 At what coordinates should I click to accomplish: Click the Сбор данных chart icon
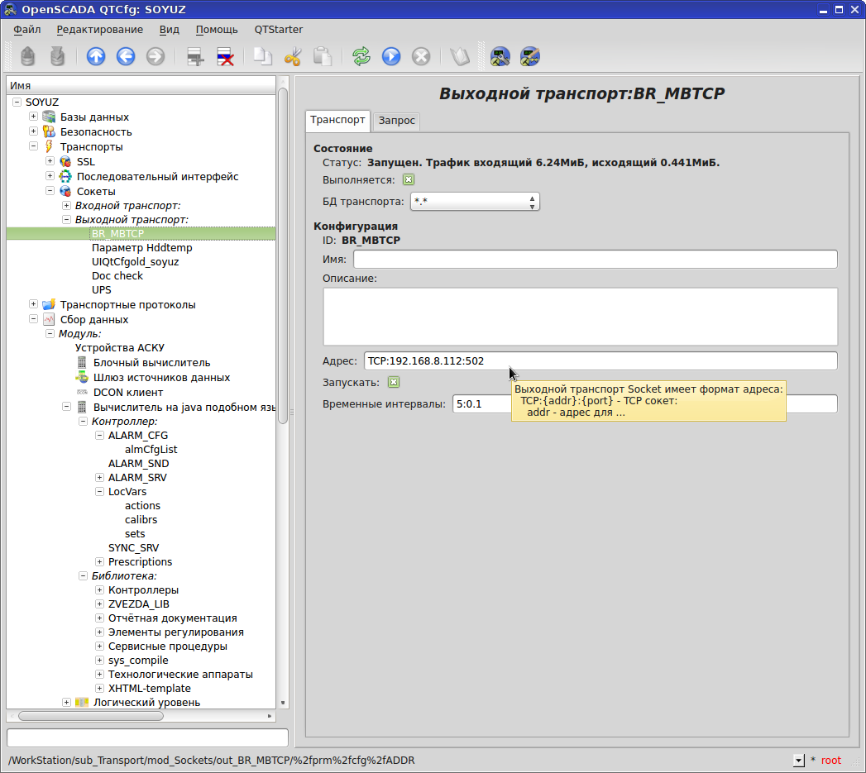point(49,319)
